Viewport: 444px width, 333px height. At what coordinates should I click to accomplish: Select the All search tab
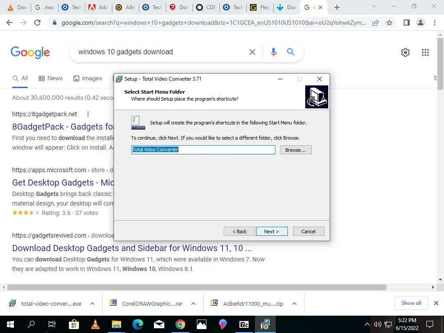(20, 78)
